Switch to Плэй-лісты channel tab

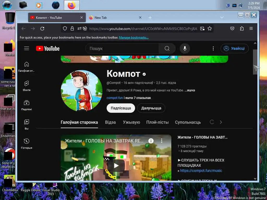(157, 122)
